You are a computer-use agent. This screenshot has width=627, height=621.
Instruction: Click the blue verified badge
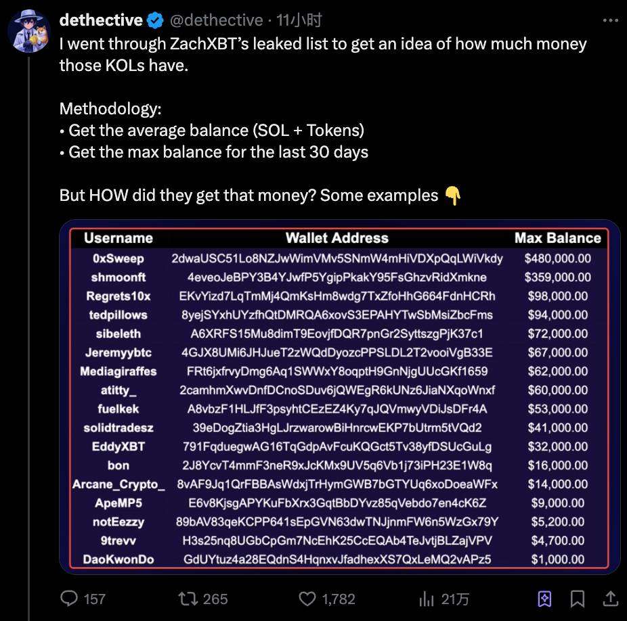coord(155,20)
